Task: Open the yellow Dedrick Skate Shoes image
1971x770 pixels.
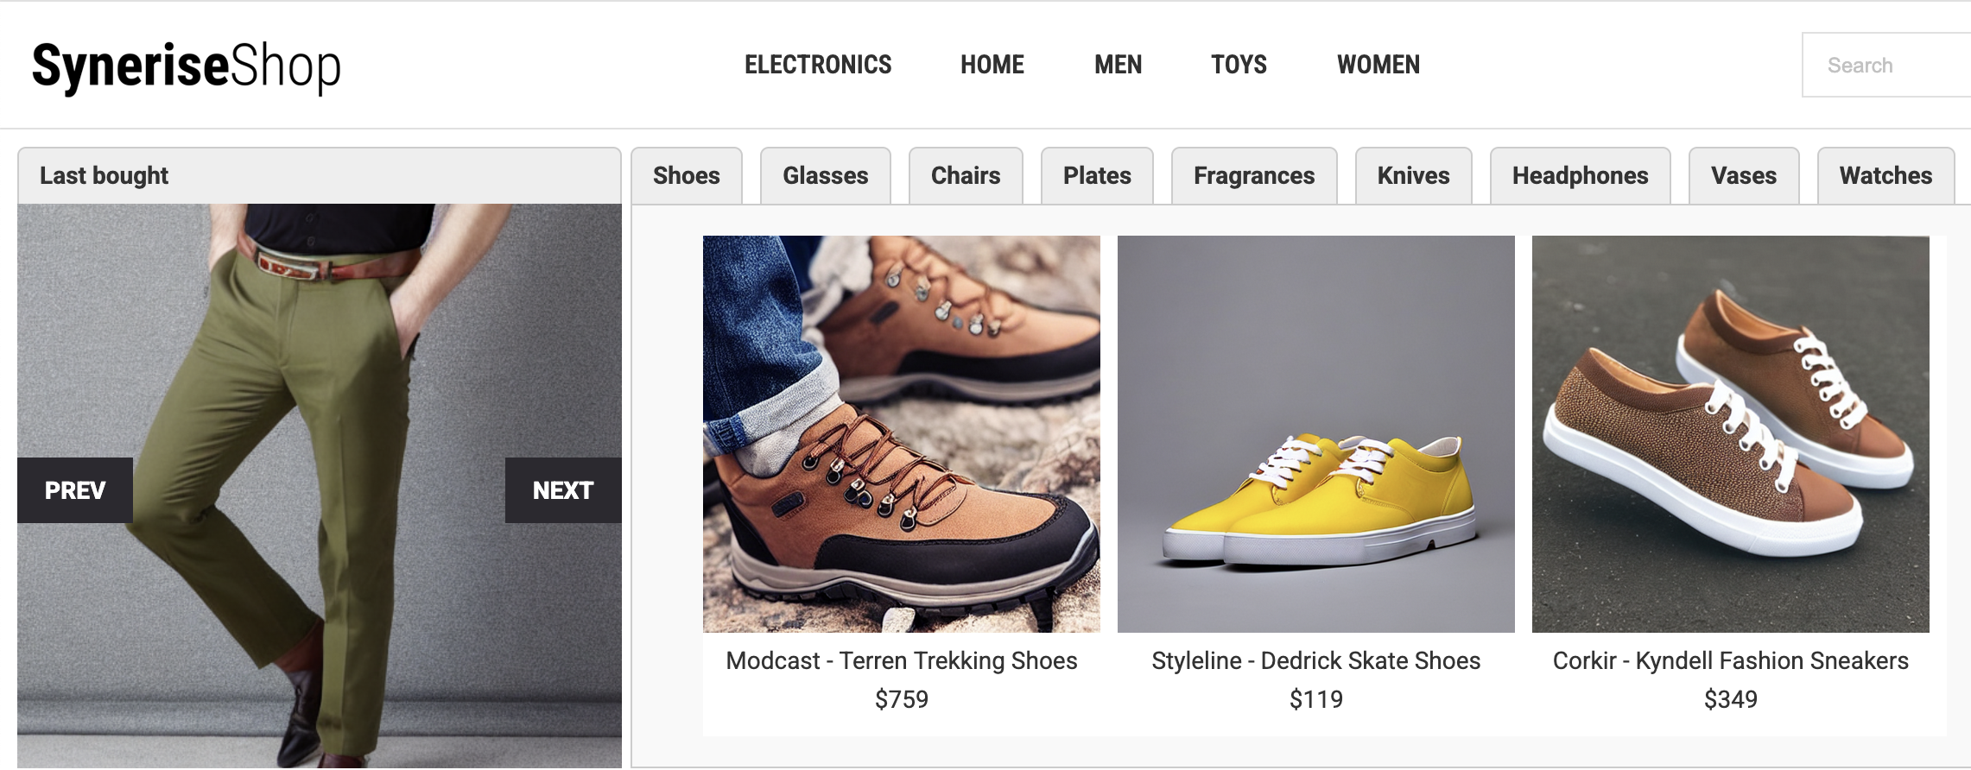Action: point(1316,434)
